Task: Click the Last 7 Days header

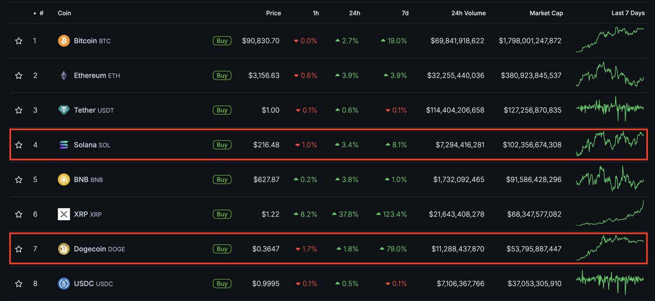Action: point(628,13)
